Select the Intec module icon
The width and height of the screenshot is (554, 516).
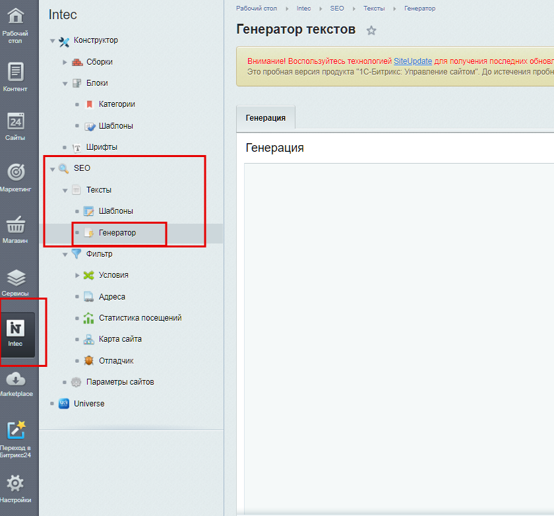[x=16, y=329]
